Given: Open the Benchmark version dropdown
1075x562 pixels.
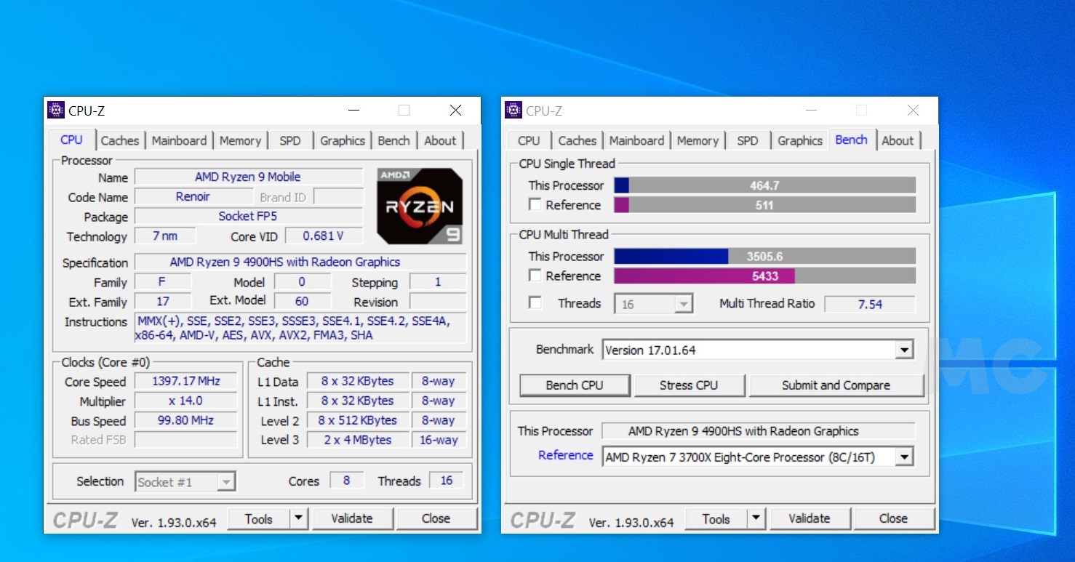Looking at the screenshot, I should 904,350.
